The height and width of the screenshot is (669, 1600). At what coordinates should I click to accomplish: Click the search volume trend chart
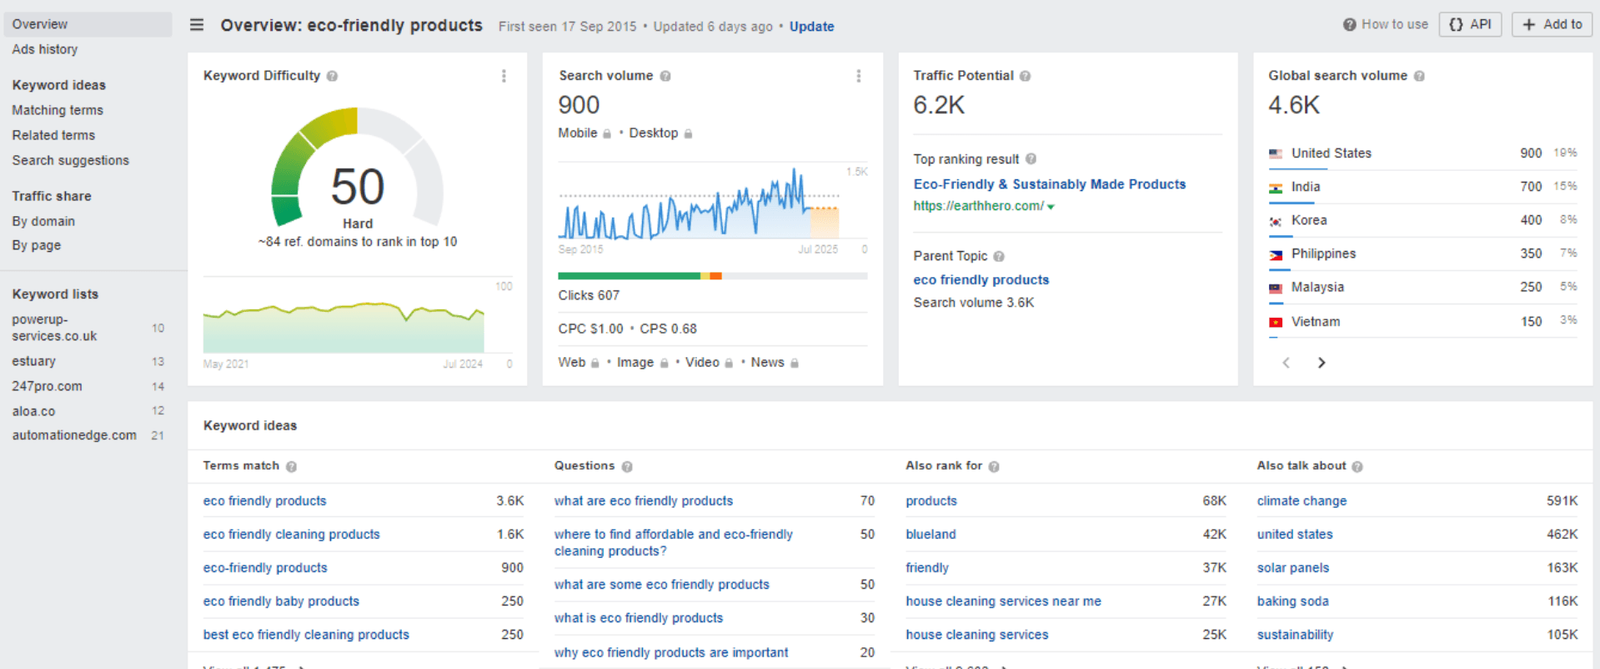[x=699, y=204]
